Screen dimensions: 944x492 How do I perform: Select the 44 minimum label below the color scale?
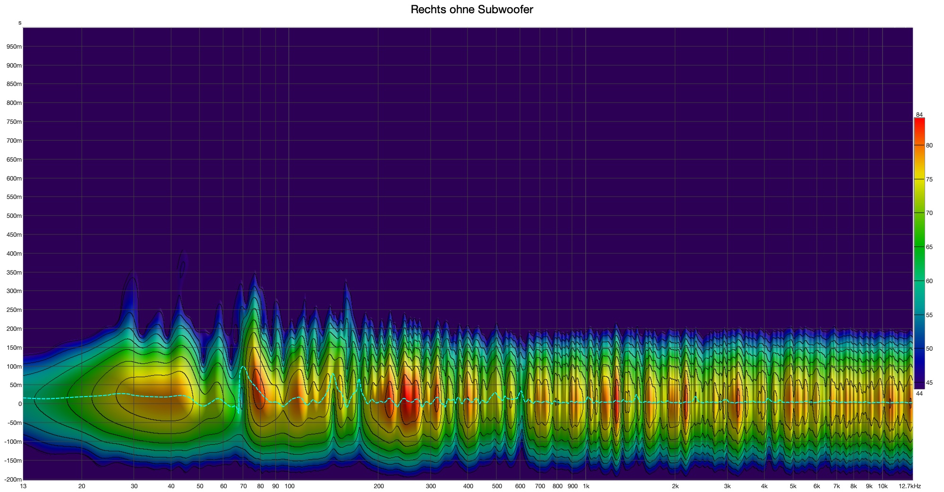coord(919,393)
